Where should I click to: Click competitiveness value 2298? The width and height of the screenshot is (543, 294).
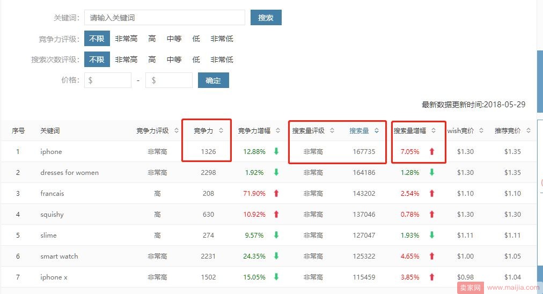[x=209, y=172]
